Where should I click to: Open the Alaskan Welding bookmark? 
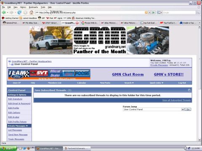(x=84, y=18)
